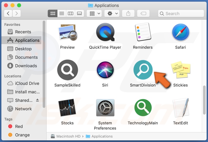Click the SmartDivision file name label

coord(143,85)
